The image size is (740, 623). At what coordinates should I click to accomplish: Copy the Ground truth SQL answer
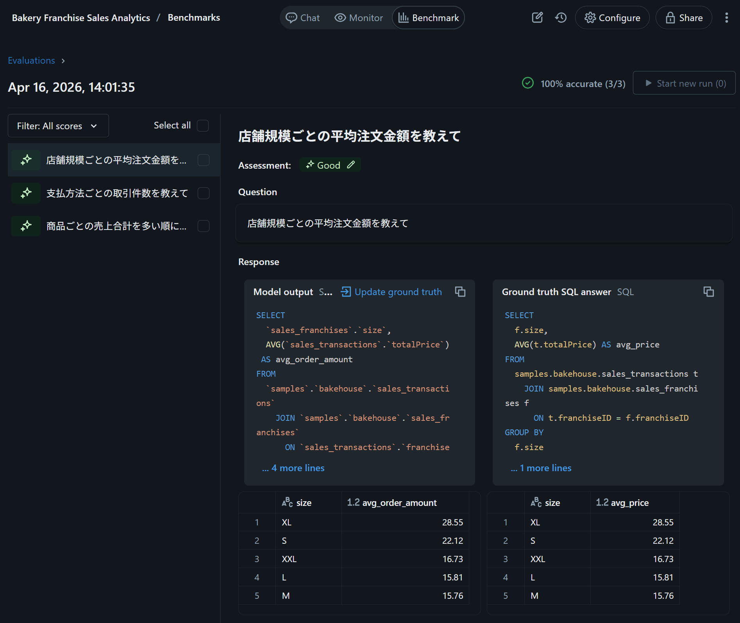708,292
